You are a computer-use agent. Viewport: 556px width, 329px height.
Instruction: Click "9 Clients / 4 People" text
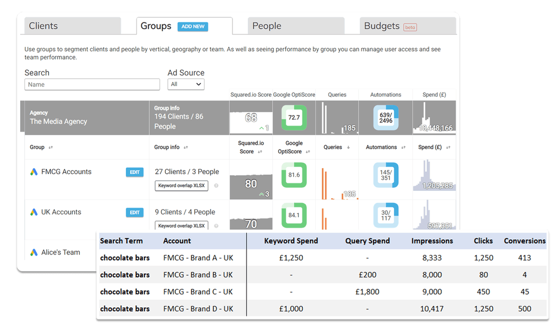[x=185, y=212]
